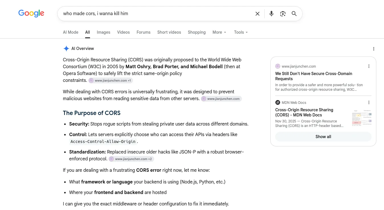384x210 pixels.
Task: Click the jianjunchen.com favicon in the source card
Action: [278, 66]
